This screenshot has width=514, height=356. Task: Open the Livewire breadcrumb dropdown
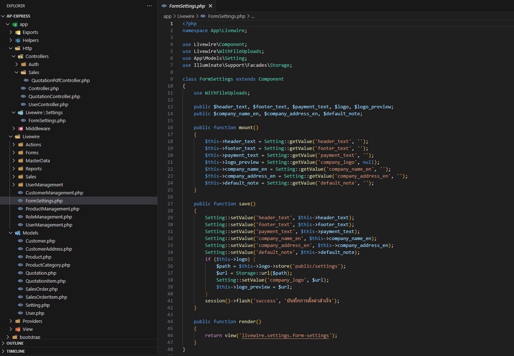point(186,16)
